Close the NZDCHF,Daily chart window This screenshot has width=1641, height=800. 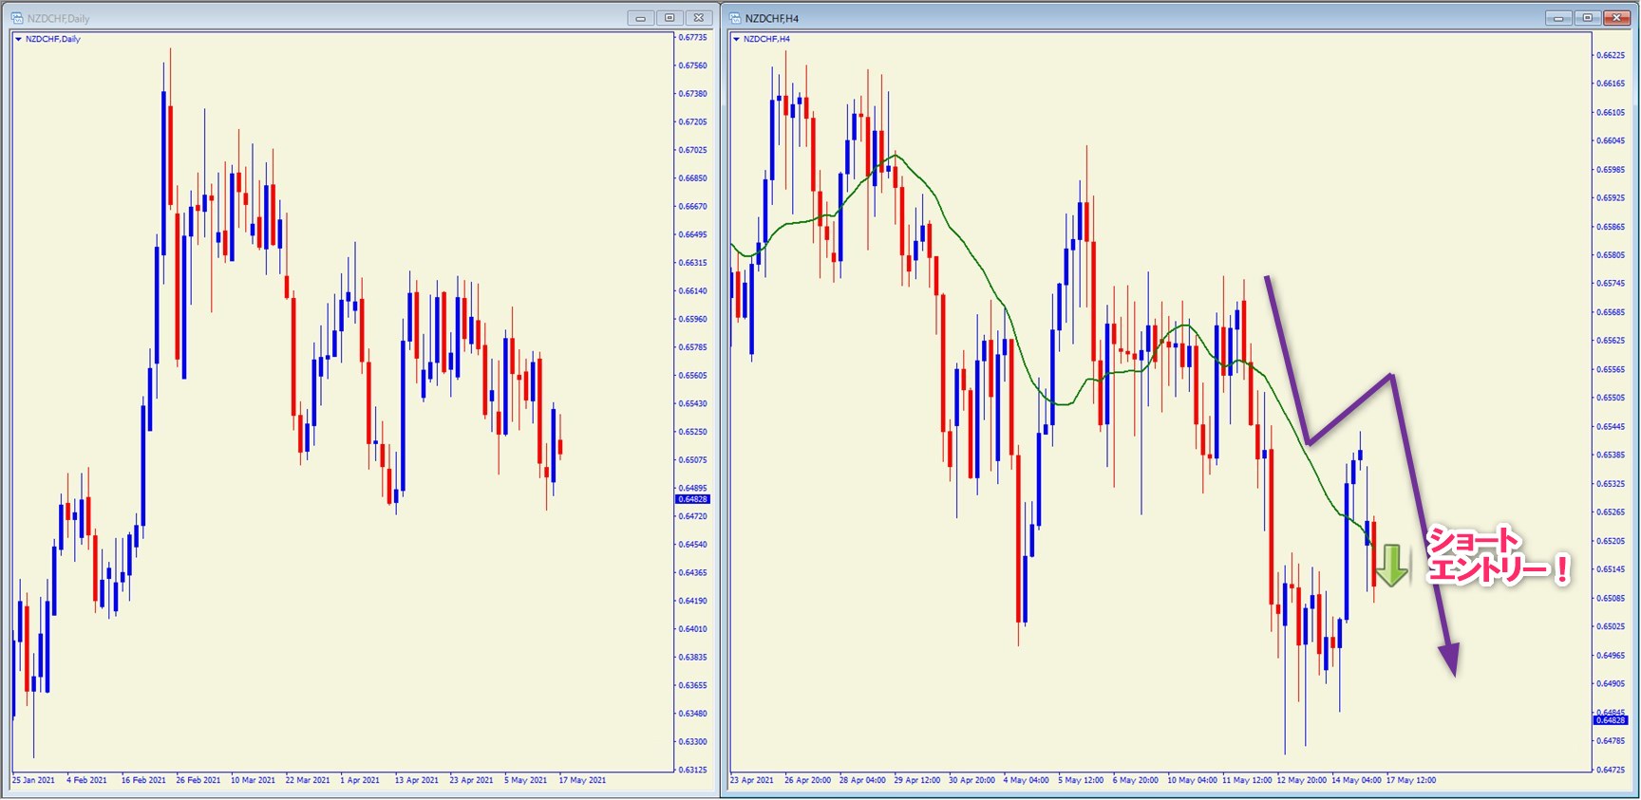699,18
